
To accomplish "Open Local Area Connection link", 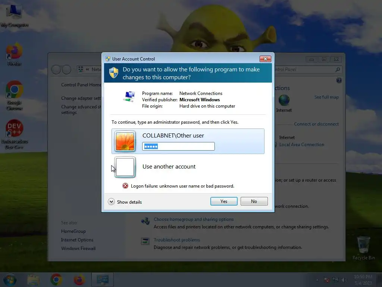I will [301, 145].
